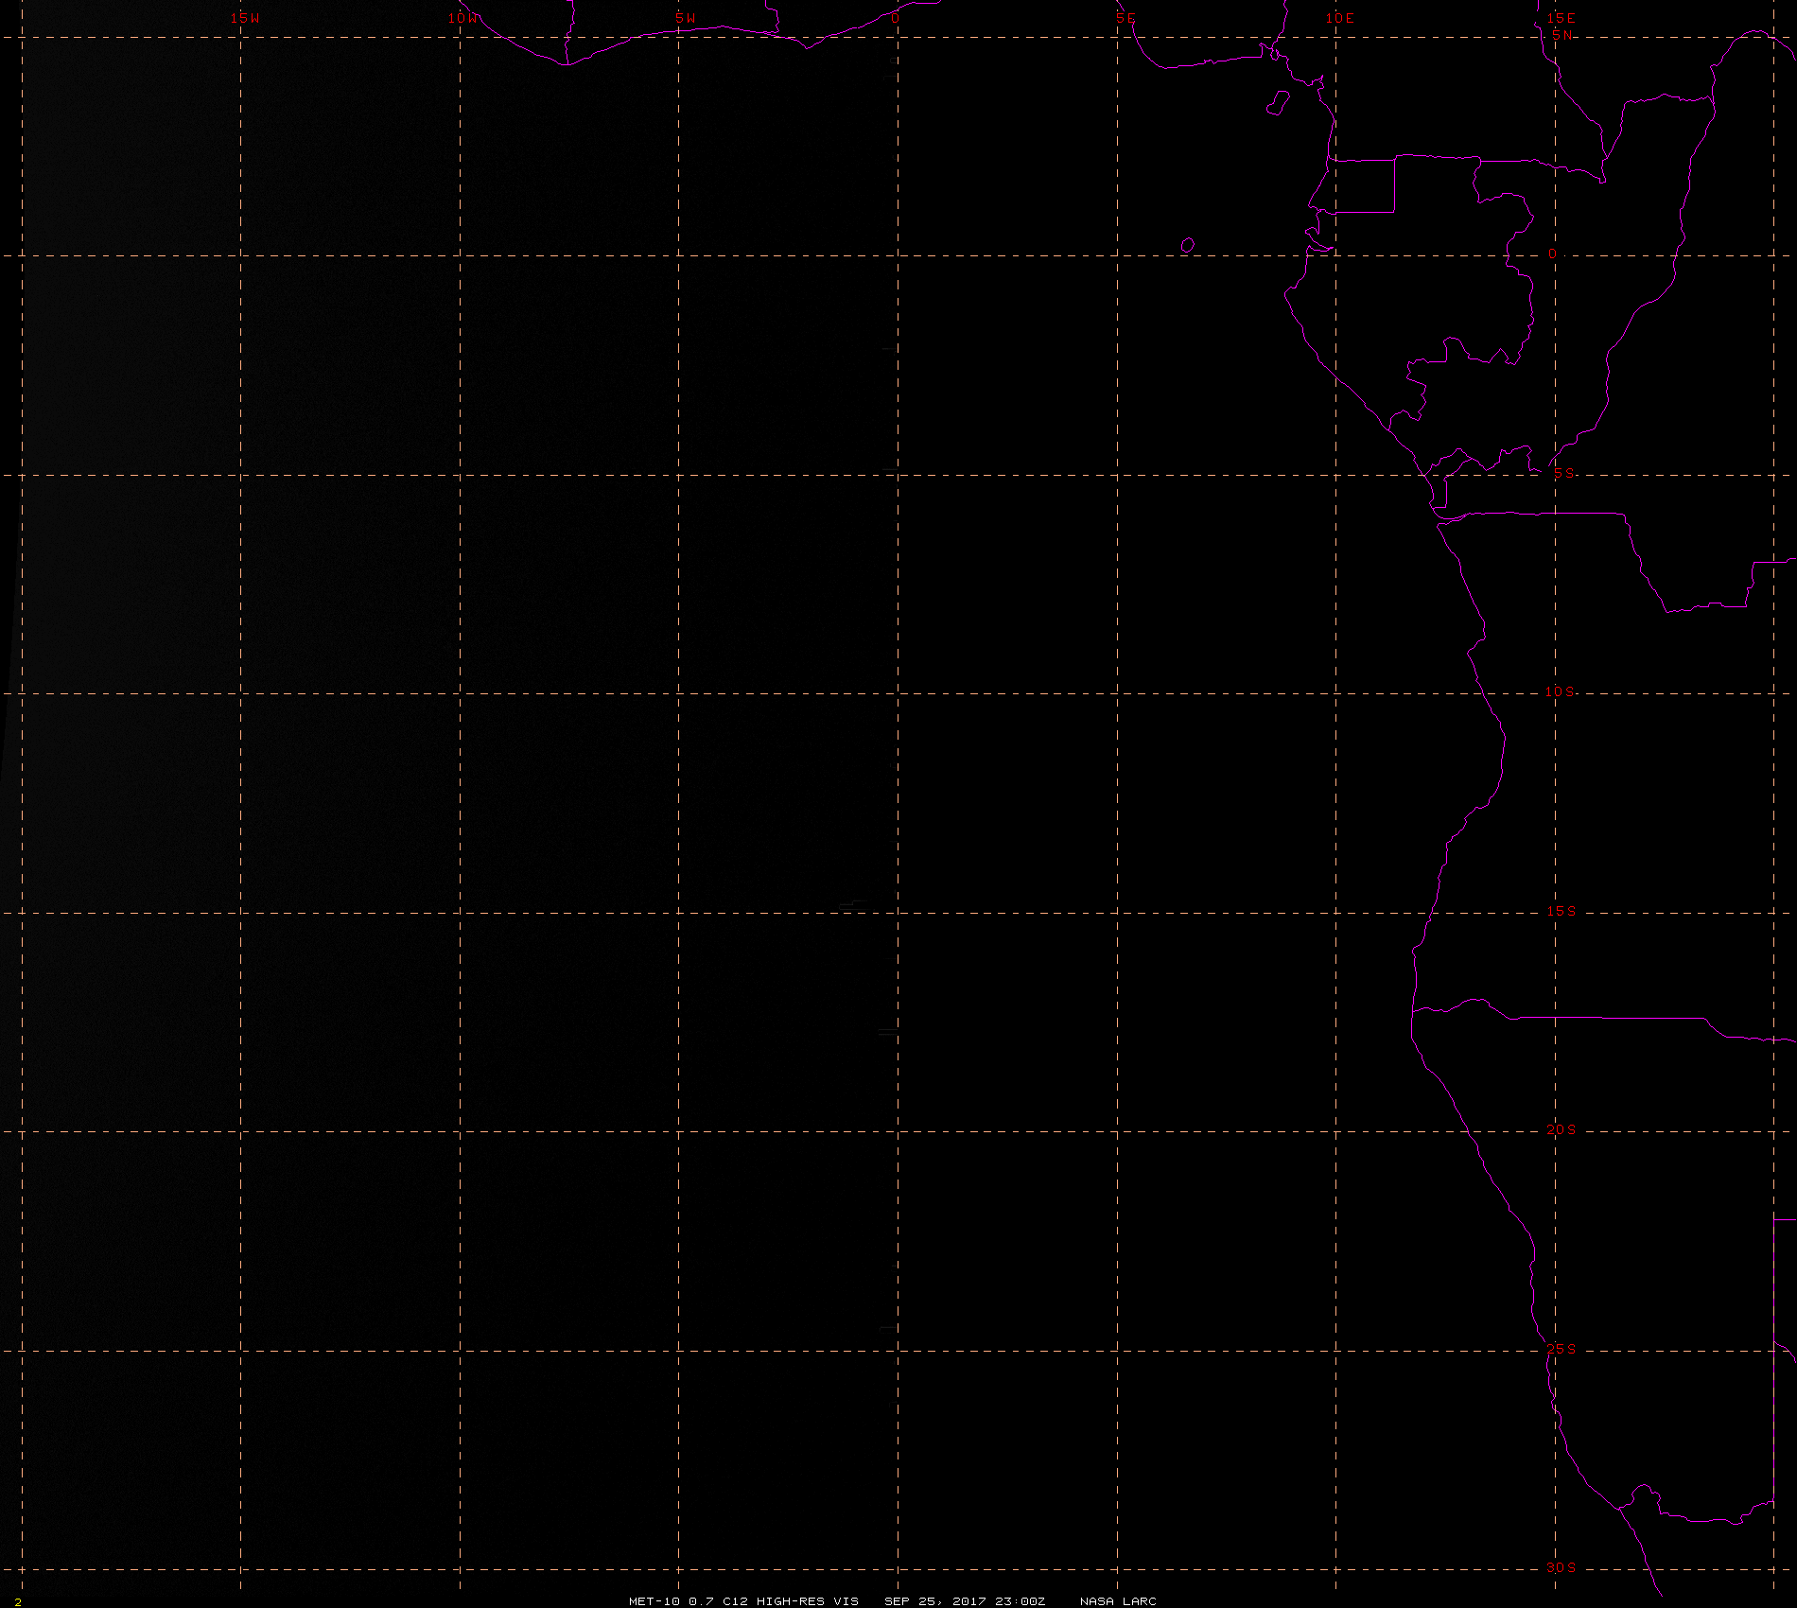This screenshot has height=1608, width=1797.
Task: Click the 20S latitude label
Action: coord(1561,1129)
